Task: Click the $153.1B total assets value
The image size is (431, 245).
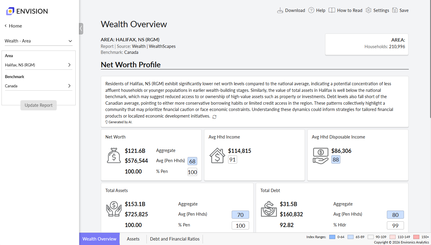Action: (x=135, y=204)
